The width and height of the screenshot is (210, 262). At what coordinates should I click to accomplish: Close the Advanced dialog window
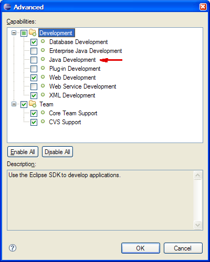pyautogui.click(x=203, y=7)
